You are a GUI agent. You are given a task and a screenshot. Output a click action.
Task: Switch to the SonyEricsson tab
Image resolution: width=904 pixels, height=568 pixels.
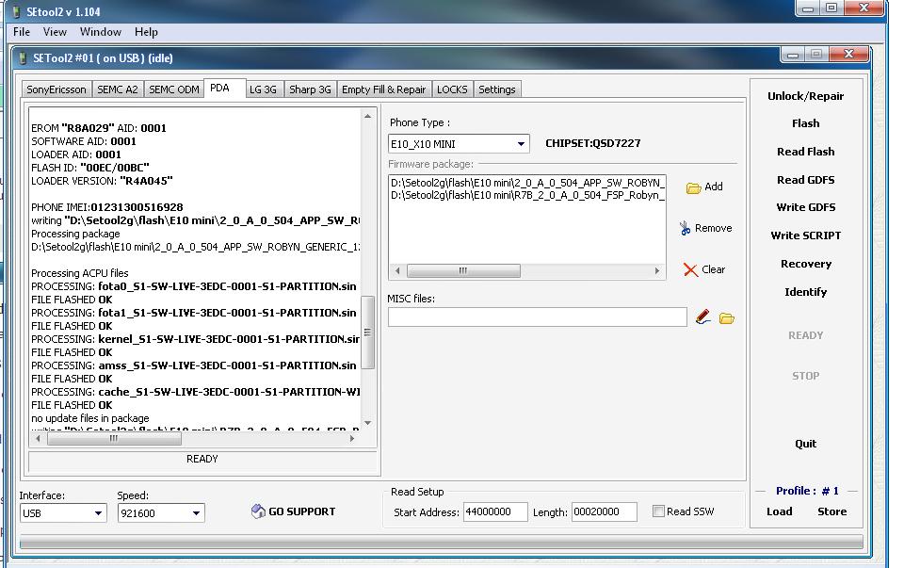56,89
